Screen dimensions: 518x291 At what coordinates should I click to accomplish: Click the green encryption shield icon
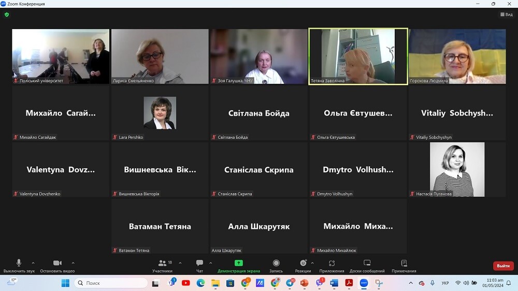(x=7, y=14)
